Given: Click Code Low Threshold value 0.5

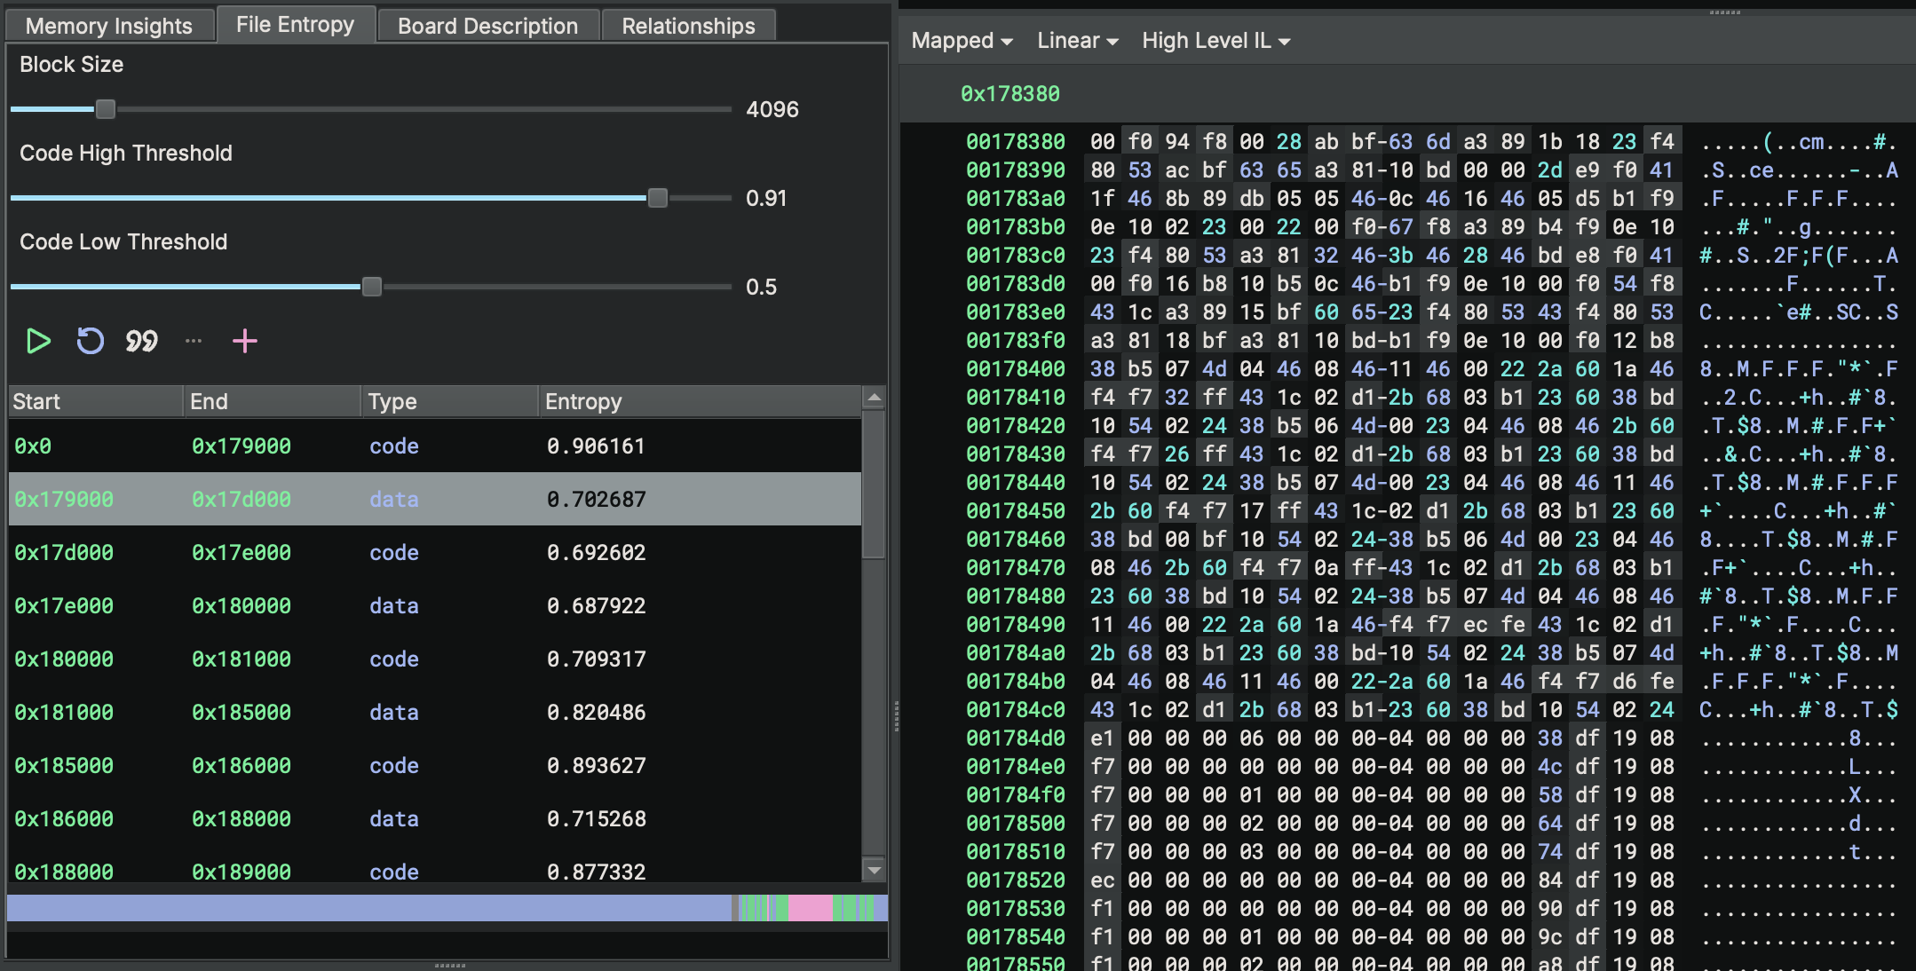Looking at the screenshot, I should 761,287.
